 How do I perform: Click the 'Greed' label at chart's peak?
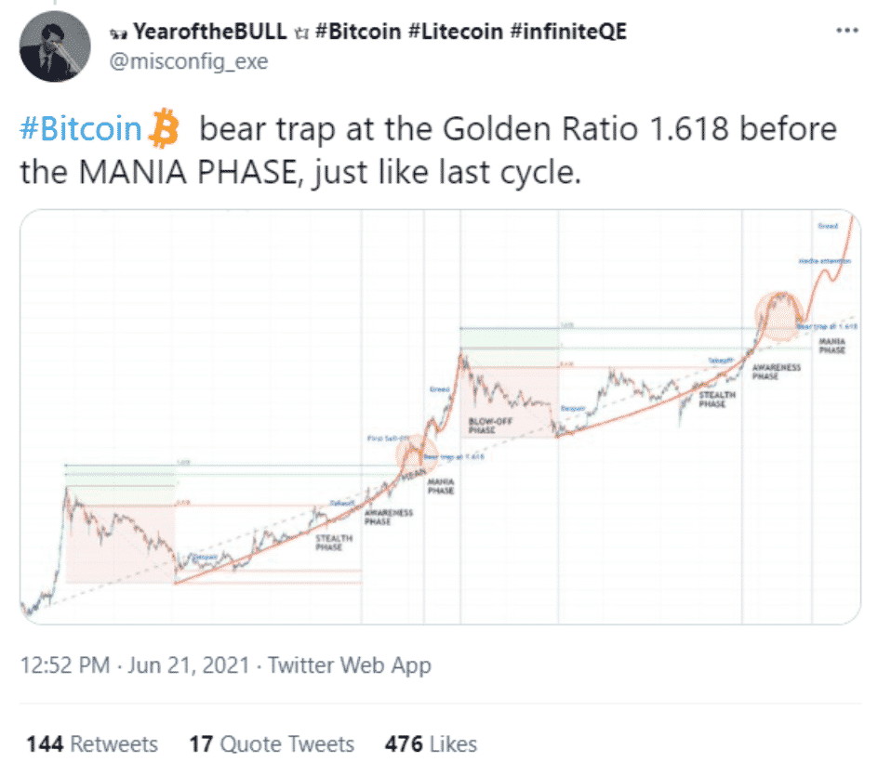tap(827, 226)
